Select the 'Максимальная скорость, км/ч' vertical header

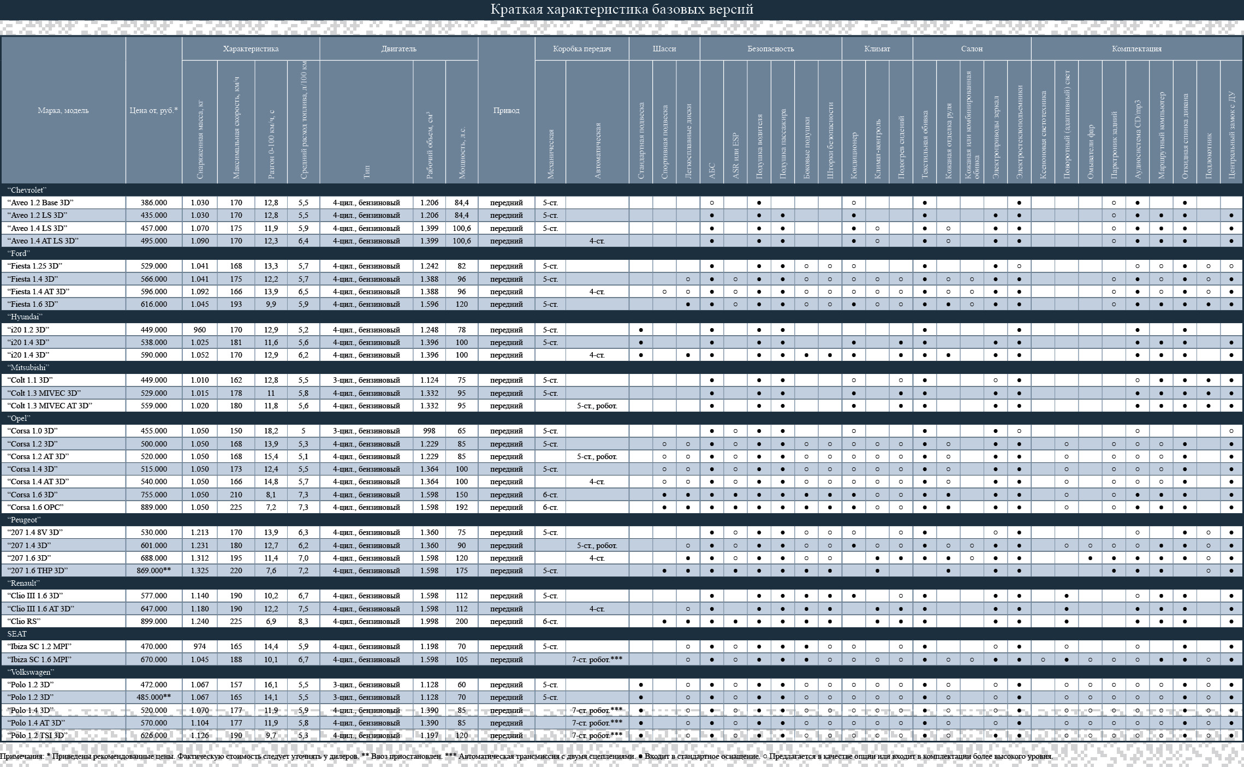click(236, 122)
